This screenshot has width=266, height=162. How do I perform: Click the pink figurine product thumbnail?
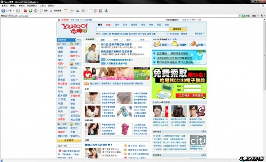124,129
